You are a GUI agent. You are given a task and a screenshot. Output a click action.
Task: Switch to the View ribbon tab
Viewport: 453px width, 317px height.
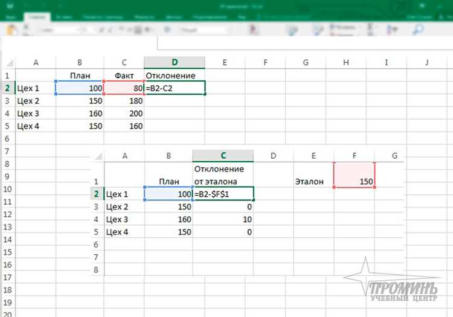click(x=242, y=18)
